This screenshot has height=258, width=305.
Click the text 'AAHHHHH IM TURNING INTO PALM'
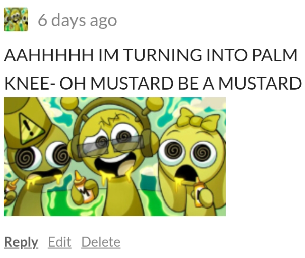click(151, 55)
